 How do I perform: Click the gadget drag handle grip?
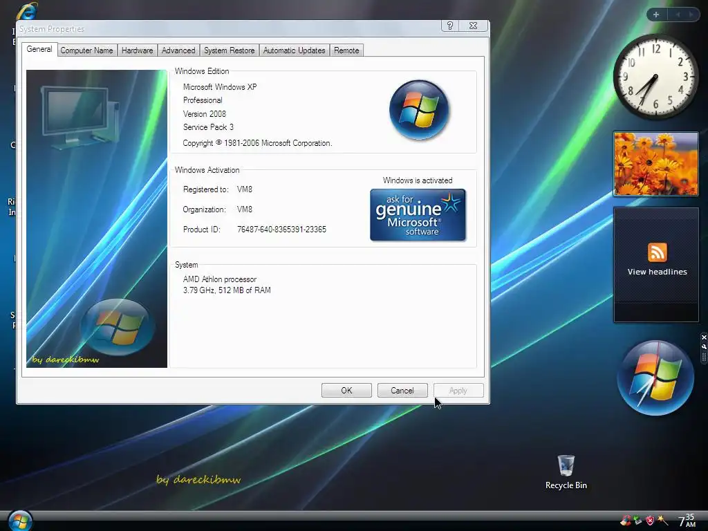click(704, 357)
